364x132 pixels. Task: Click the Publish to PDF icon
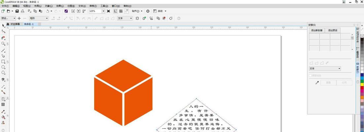pos(84,11)
